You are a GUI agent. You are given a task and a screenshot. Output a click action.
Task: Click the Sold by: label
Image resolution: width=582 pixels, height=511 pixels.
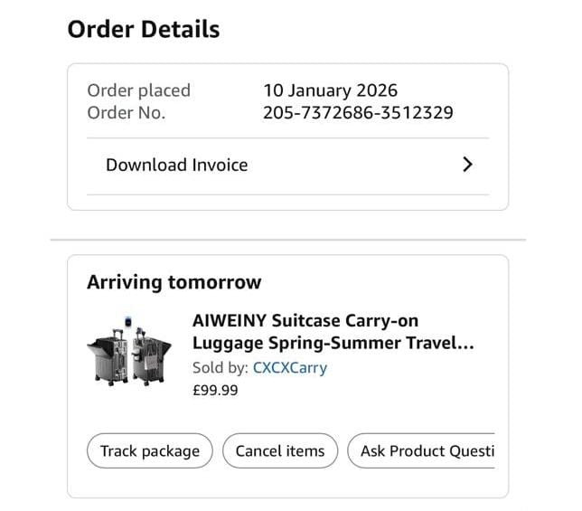click(x=221, y=368)
